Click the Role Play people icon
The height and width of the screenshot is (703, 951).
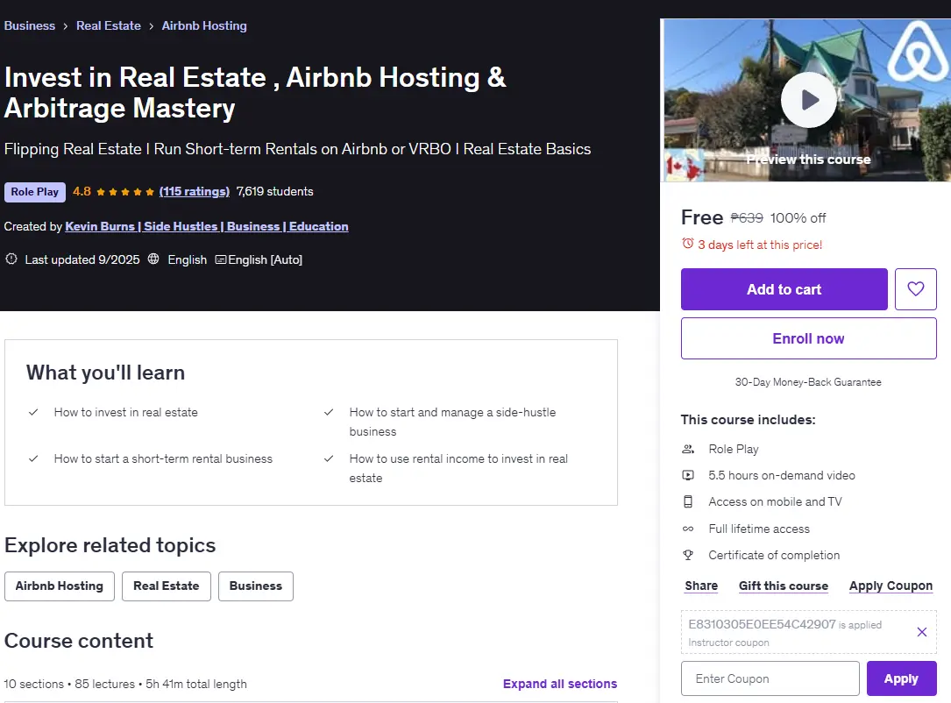[x=688, y=449]
